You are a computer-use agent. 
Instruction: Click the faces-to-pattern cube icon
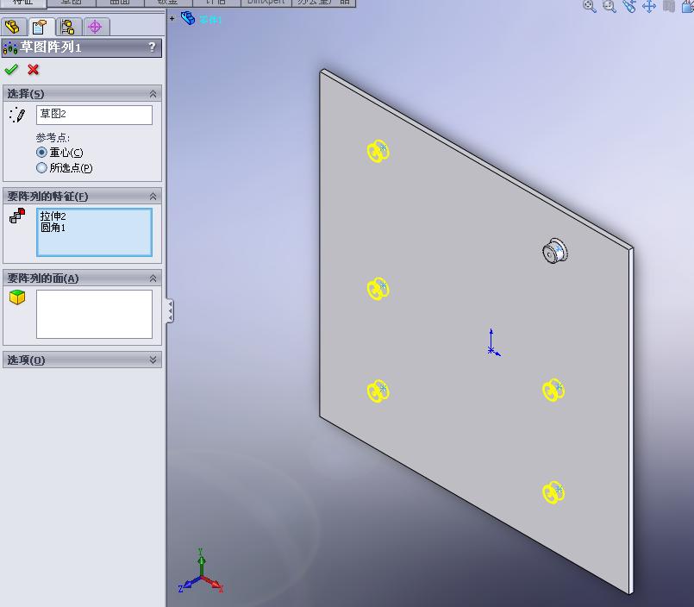coord(17,297)
